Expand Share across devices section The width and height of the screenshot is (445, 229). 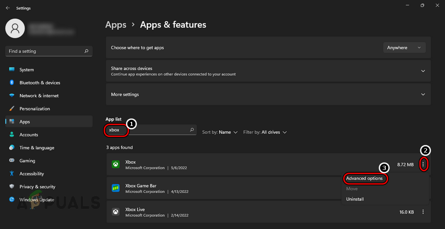point(423,71)
